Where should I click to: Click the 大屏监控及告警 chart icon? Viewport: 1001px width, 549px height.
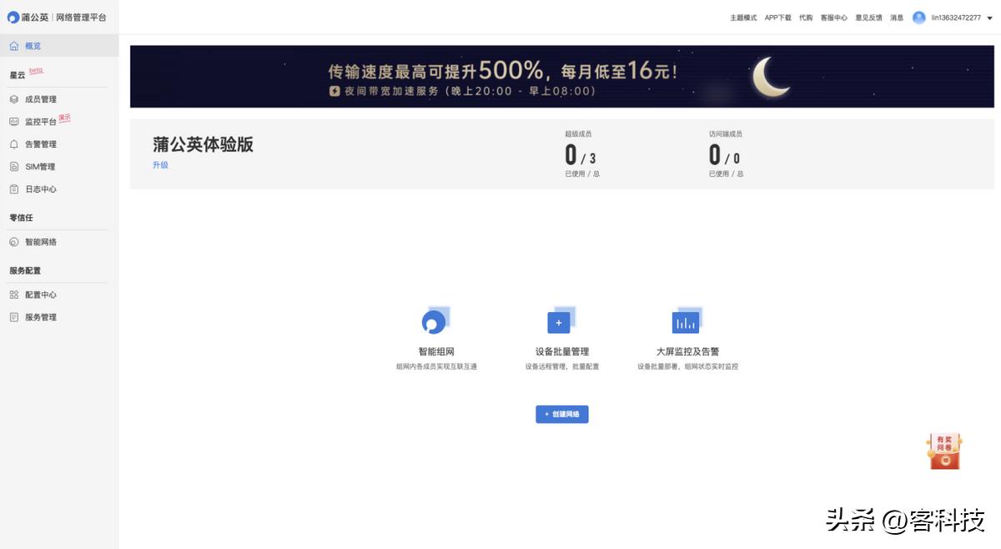pyautogui.click(x=686, y=320)
